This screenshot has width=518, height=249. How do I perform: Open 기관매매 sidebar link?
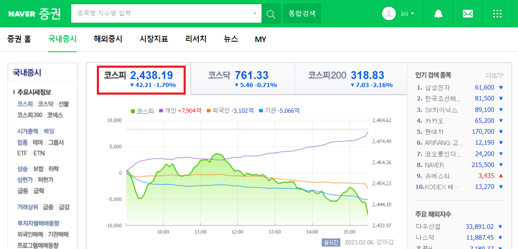pyautogui.click(x=58, y=234)
